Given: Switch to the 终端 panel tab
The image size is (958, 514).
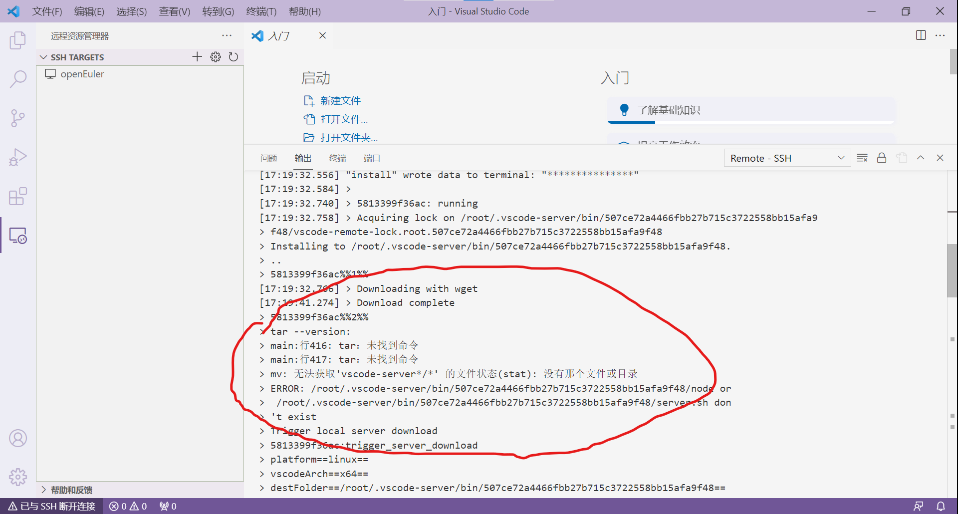Looking at the screenshot, I should (x=337, y=158).
